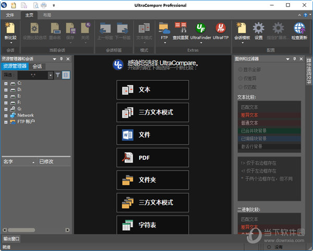Start a PDF comparison
Viewport: 313px width, 251px height.
(153, 158)
